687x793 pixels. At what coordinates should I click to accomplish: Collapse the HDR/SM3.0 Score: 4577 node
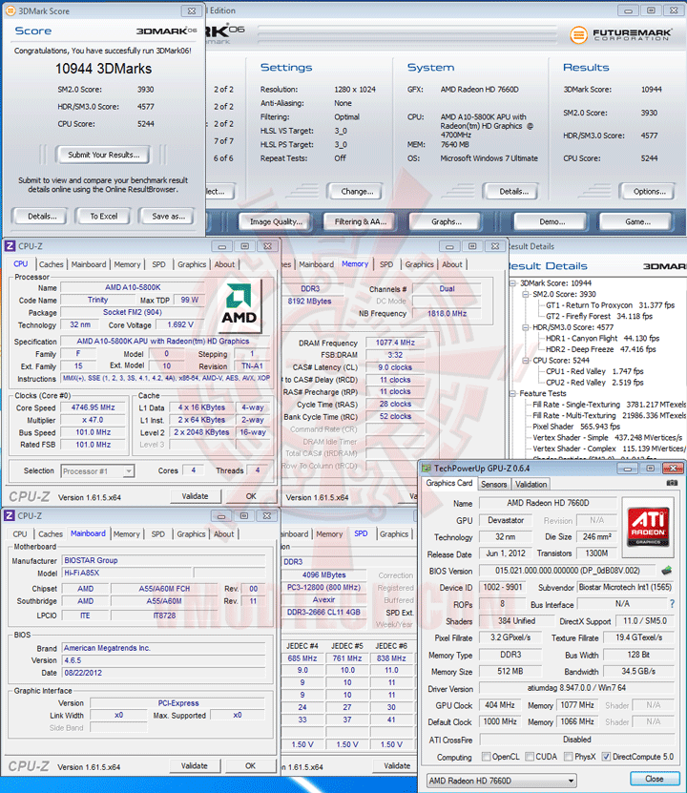click(x=525, y=327)
